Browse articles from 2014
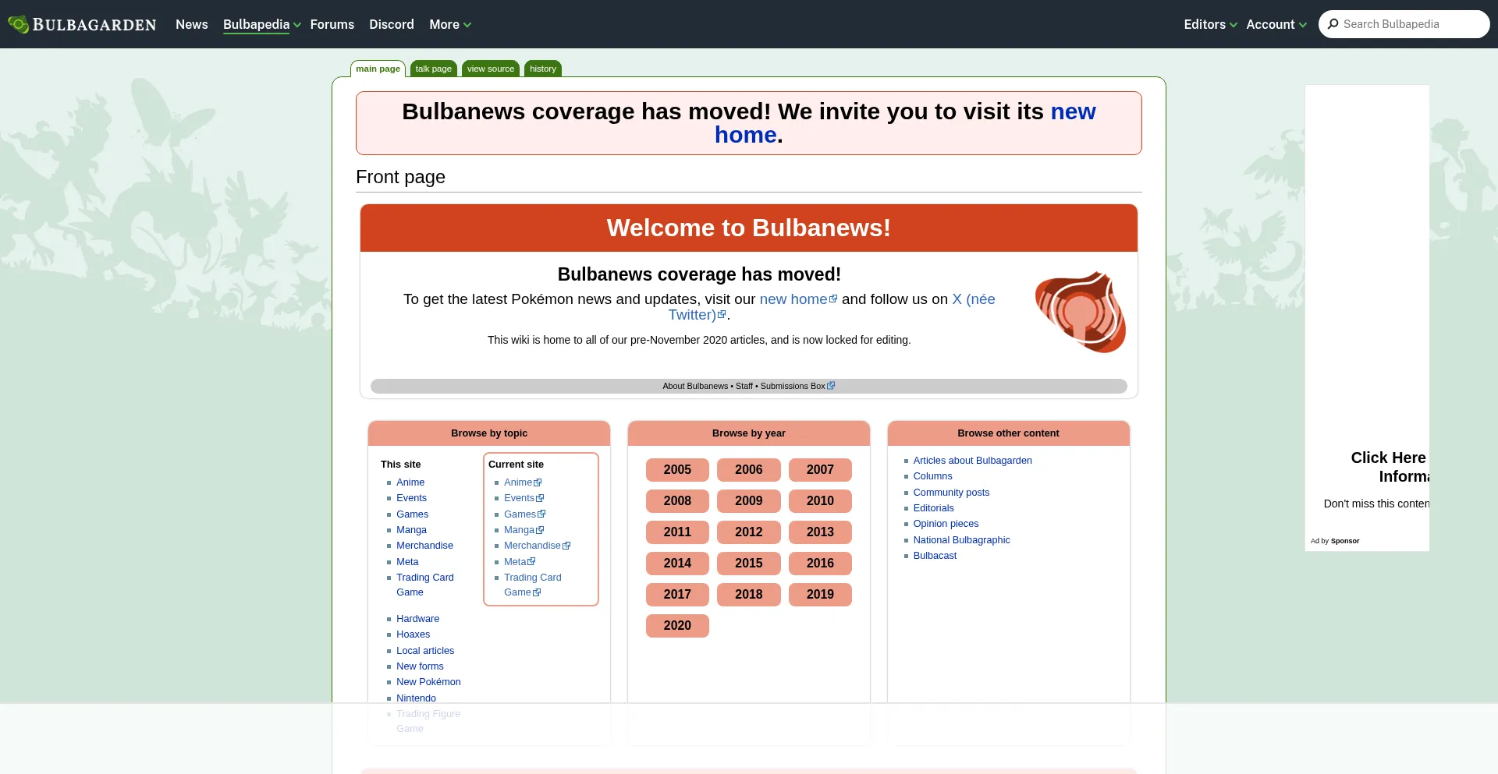 pyautogui.click(x=677, y=564)
